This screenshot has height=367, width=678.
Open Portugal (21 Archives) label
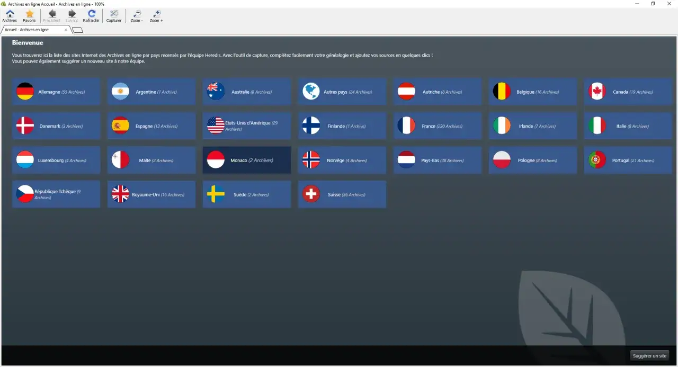point(633,160)
